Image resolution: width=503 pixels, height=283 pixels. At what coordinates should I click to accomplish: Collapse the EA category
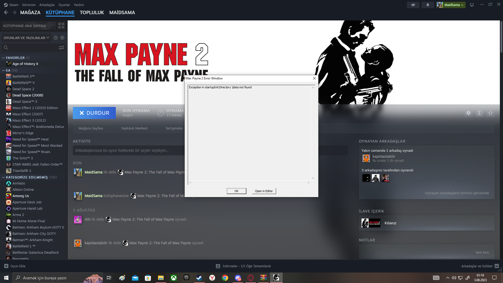3,70
